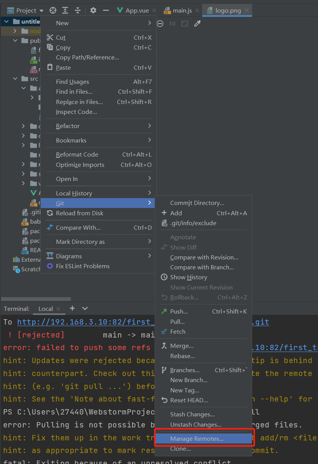Select Reformat Code

point(98,154)
